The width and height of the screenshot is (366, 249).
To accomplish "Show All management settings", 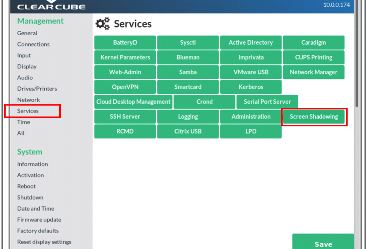I will [x=21, y=133].
